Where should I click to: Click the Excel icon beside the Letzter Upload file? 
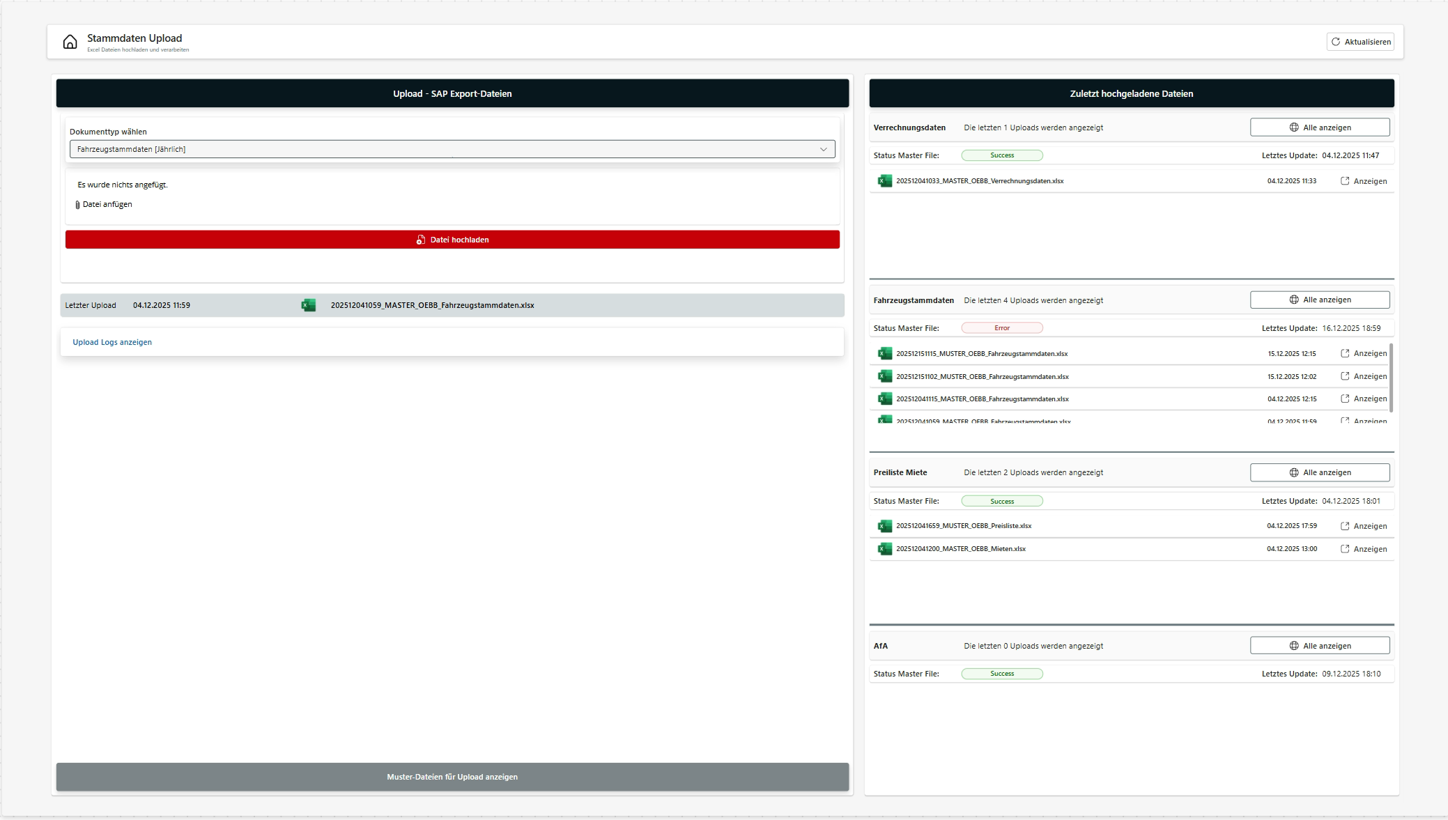tap(309, 304)
